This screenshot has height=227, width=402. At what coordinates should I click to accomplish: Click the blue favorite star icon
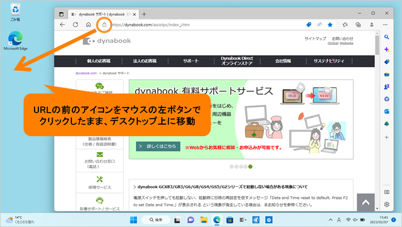330,25
